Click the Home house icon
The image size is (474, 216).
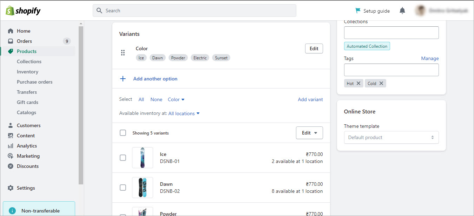(x=11, y=31)
